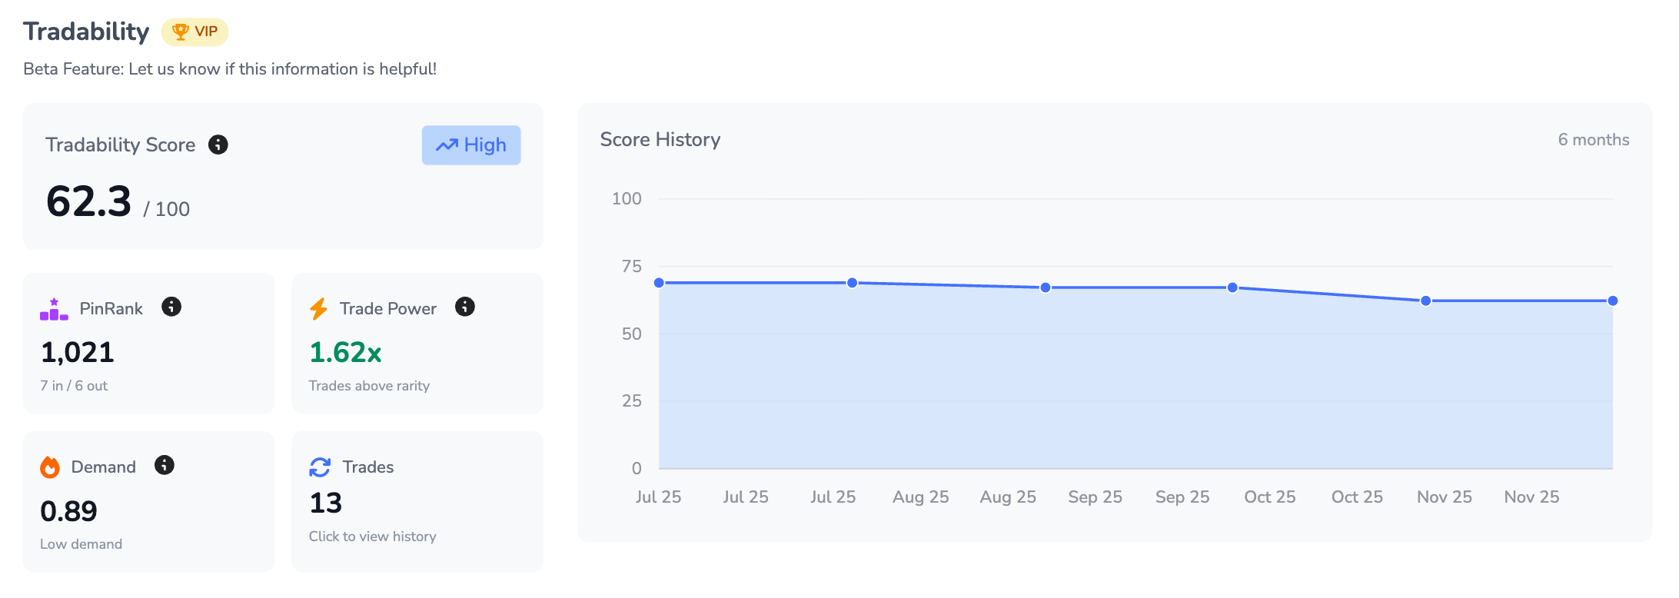Click the Trades count number 13
Viewport: 1679px width, 598px height.
pos(326,503)
